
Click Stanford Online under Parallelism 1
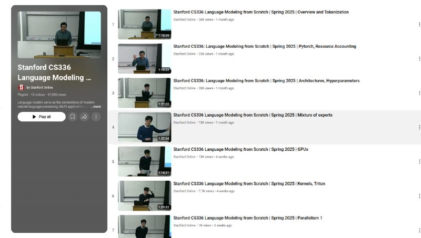coord(184,225)
